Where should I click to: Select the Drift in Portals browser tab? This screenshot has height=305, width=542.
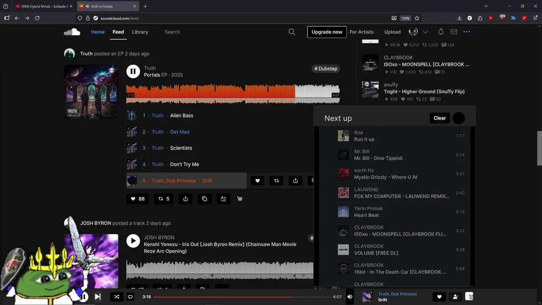pos(108,6)
